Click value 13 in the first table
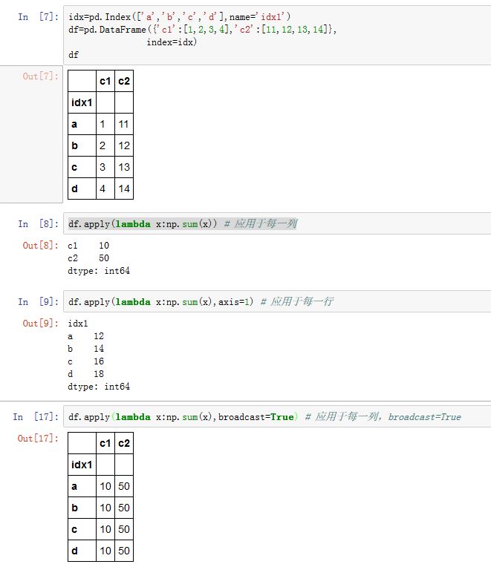491x567 pixels. click(x=124, y=167)
